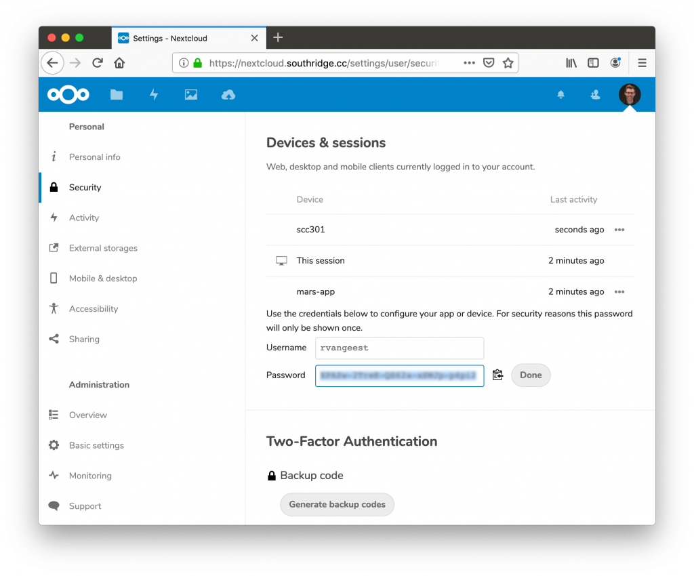Open options menu for scc301 device
The height and width of the screenshot is (576, 694).
click(619, 230)
